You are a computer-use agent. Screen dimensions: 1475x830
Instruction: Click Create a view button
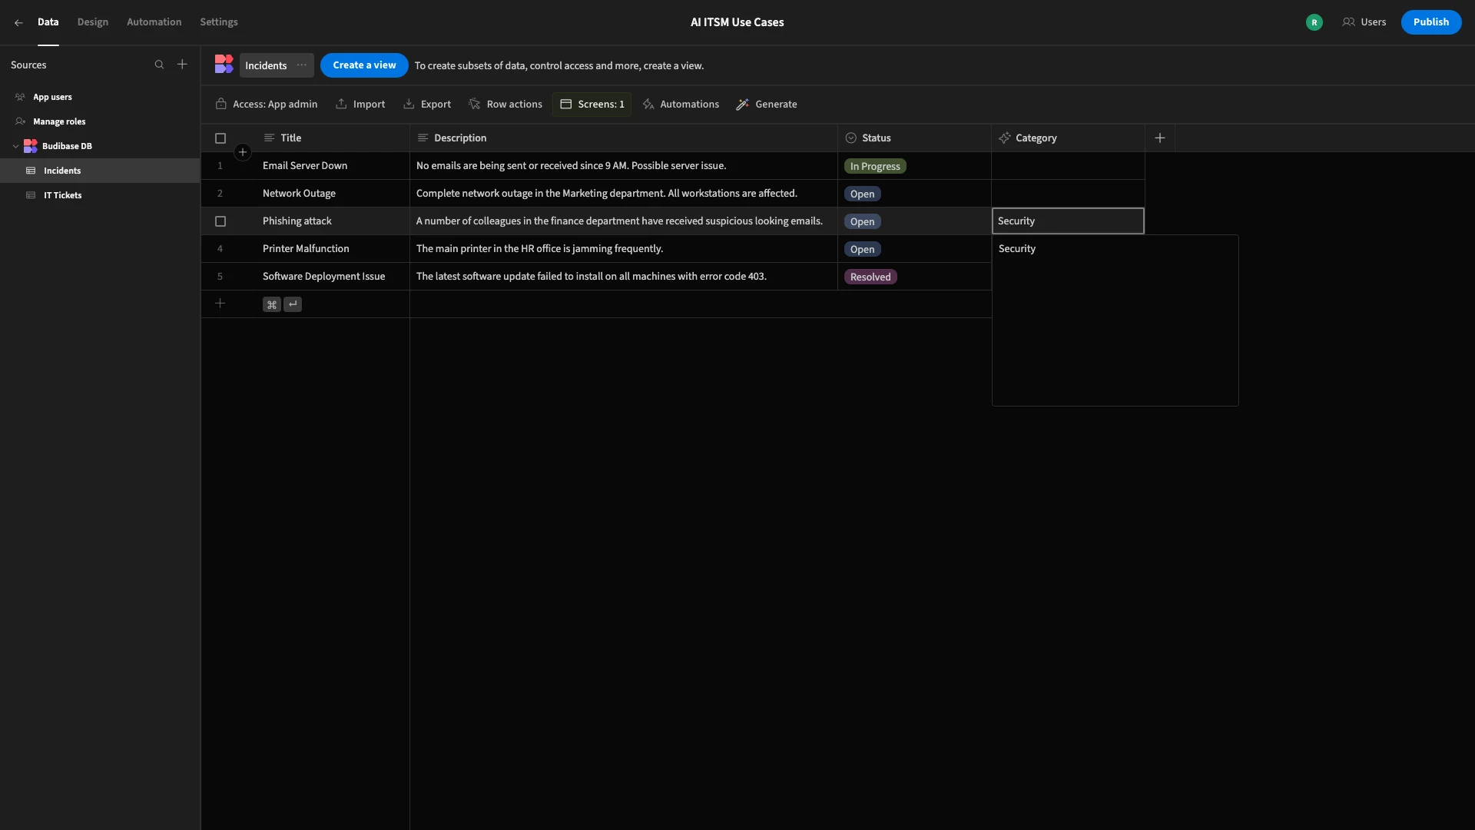pyautogui.click(x=364, y=65)
